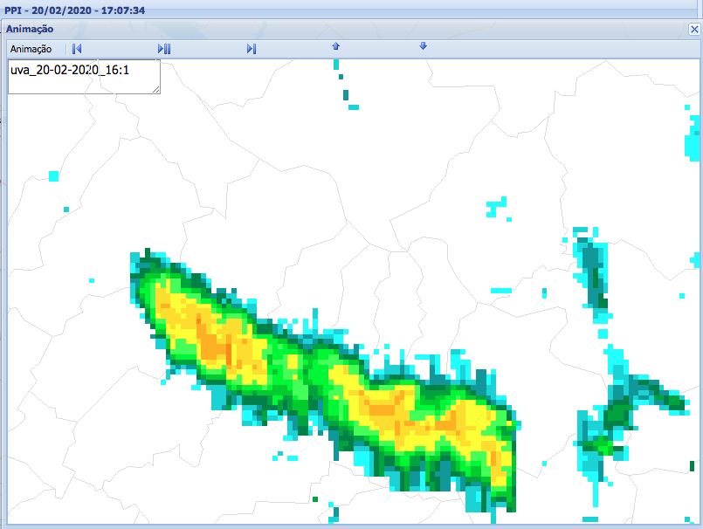Click the tall teal echo column in the east
Image resolution: width=703 pixels, height=529 pixels.
tap(594, 271)
